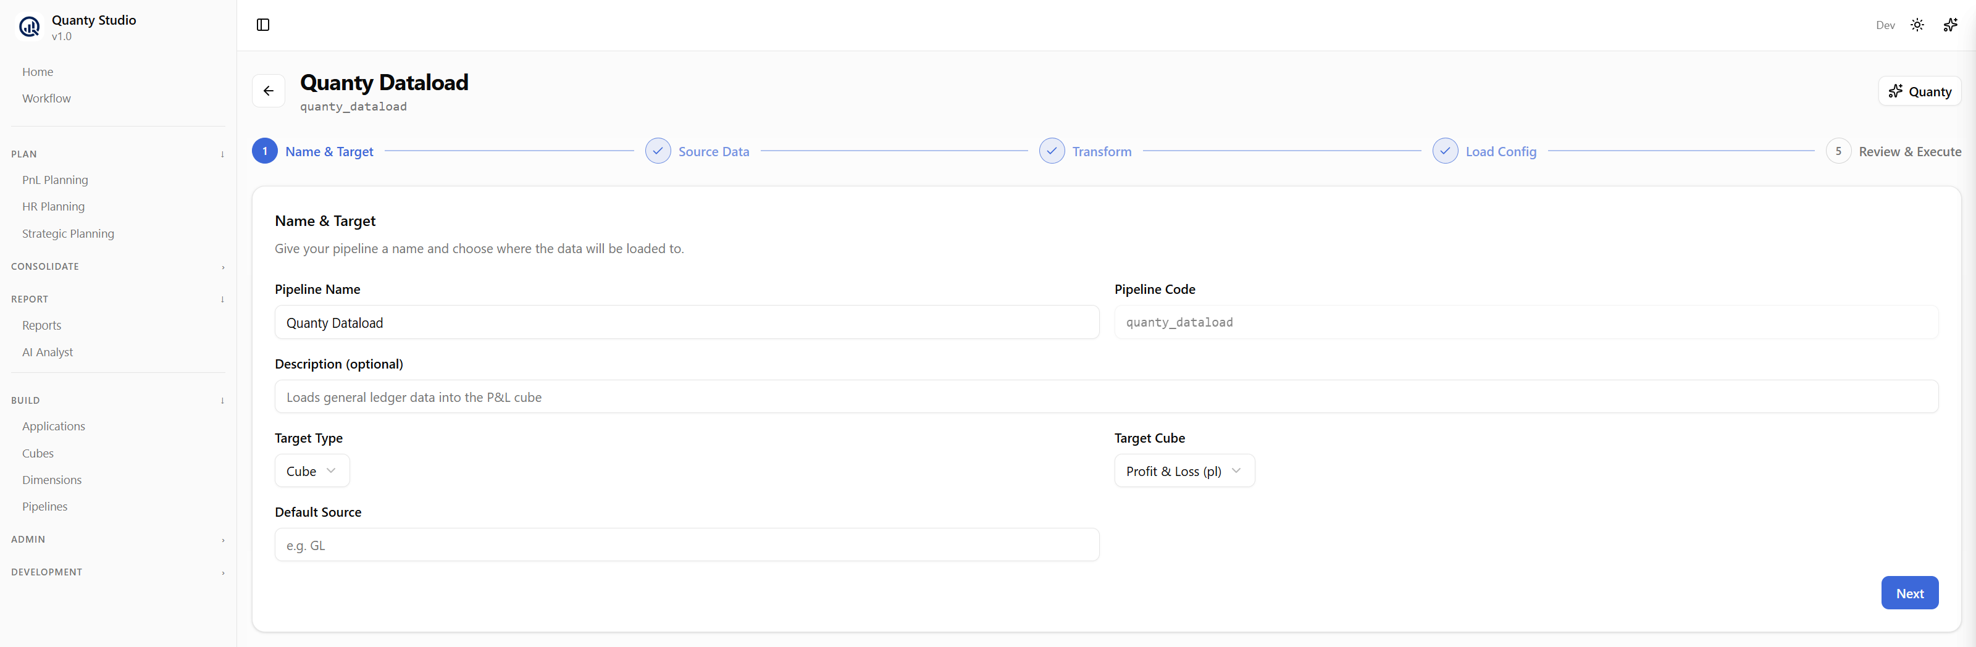The height and width of the screenshot is (647, 1976).
Task: Open HR Planning
Action: [x=53, y=207]
